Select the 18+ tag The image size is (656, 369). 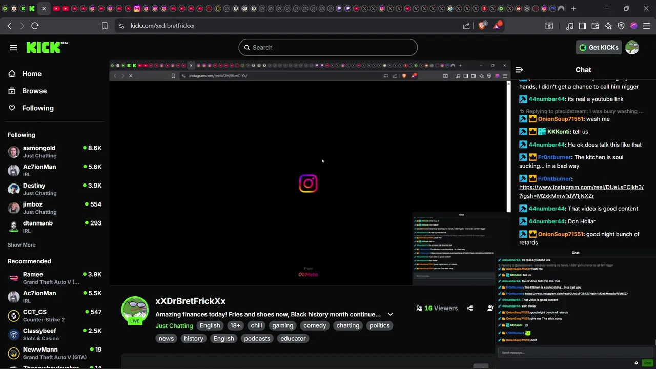[235, 326]
